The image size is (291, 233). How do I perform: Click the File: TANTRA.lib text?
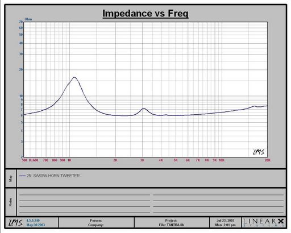coord(172,225)
